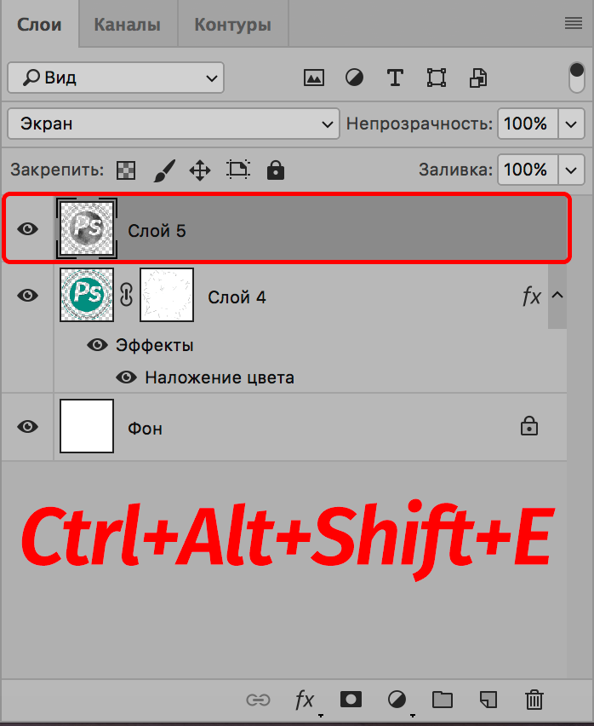
Task: Open the add layer style fx menu
Action: pyautogui.click(x=306, y=700)
